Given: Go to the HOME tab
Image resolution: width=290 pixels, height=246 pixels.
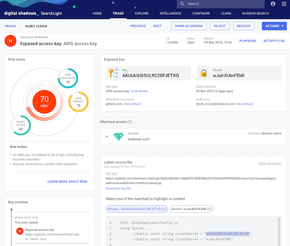Looking at the screenshot, I should click(x=97, y=14).
